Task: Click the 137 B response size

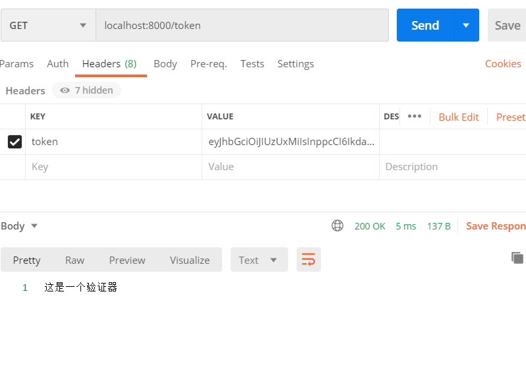Action: [x=439, y=226]
